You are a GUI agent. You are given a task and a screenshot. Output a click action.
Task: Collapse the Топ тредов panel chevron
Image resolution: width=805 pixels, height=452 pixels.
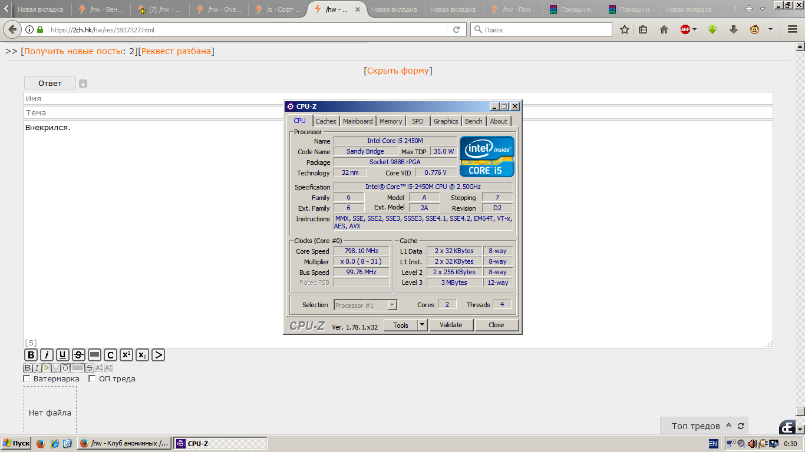click(728, 426)
